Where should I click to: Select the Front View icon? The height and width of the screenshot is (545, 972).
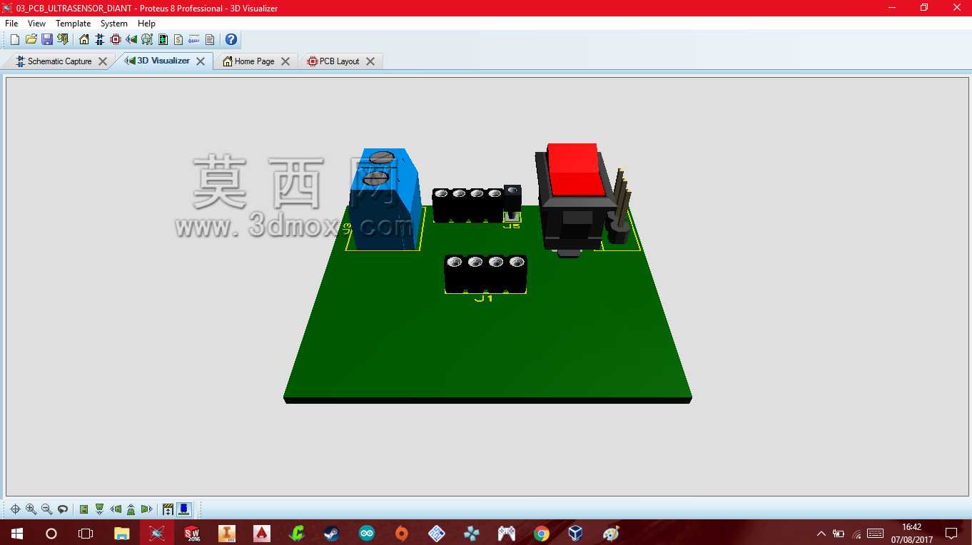pyautogui.click(x=99, y=509)
